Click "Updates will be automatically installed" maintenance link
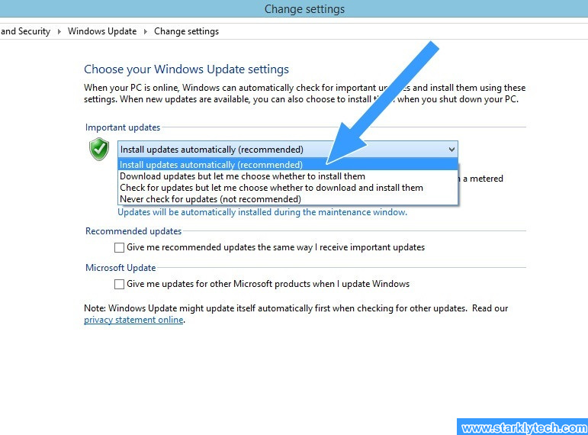Image resolution: width=588 pixels, height=435 pixels. point(262,212)
